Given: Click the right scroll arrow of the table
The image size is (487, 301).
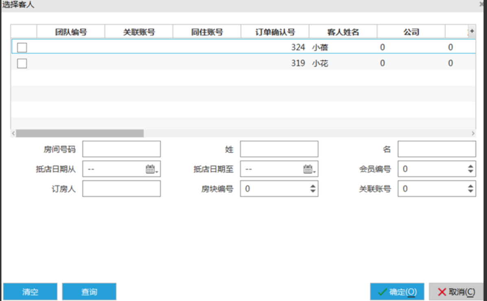Looking at the screenshot, I should (473, 133).
